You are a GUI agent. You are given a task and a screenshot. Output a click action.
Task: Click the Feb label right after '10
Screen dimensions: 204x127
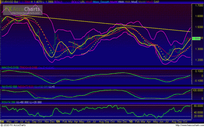[x=137, y=122]
